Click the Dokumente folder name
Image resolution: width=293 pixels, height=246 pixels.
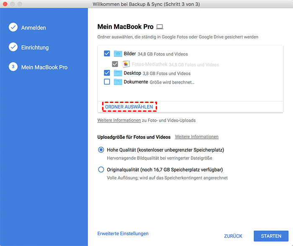coord(136,82)
